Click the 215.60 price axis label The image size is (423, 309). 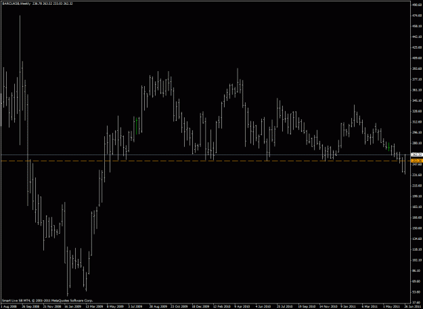click(417, 186)
